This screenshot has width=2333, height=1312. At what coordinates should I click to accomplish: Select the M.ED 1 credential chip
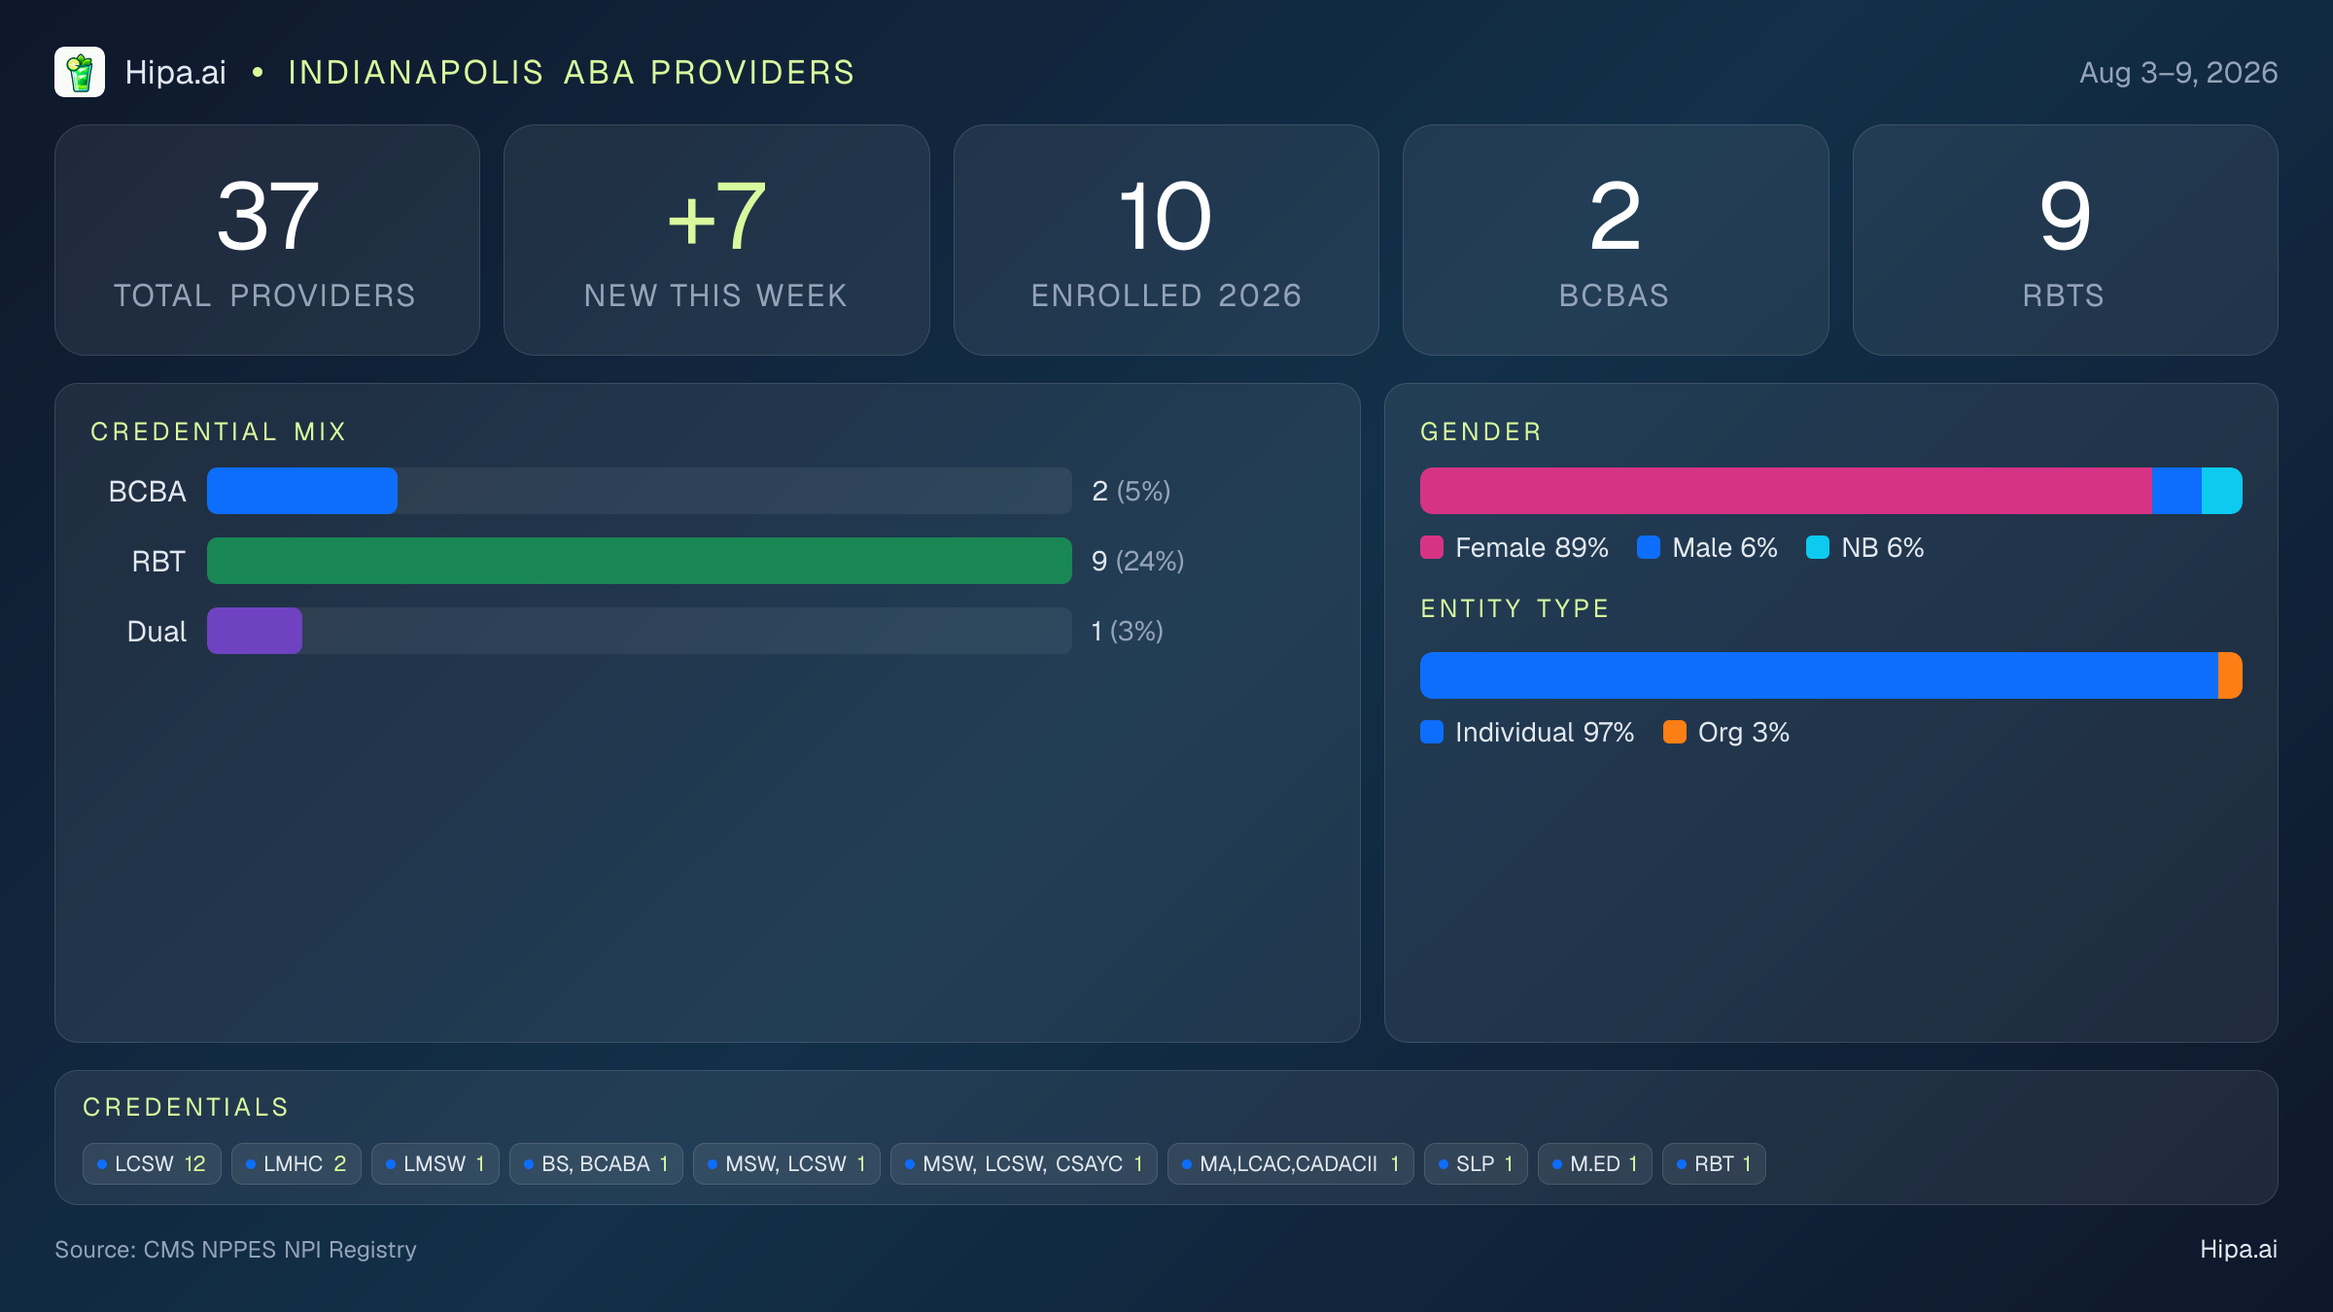click(x=1595, y=1163)
